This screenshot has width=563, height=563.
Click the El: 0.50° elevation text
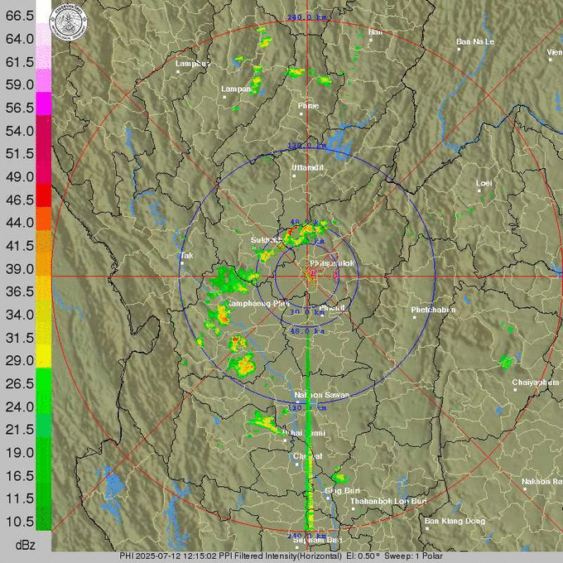pos(363,556)
